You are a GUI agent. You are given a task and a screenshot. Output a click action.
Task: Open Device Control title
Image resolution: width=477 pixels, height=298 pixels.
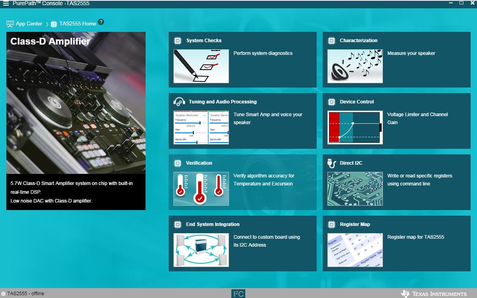(x=357, y=102)
